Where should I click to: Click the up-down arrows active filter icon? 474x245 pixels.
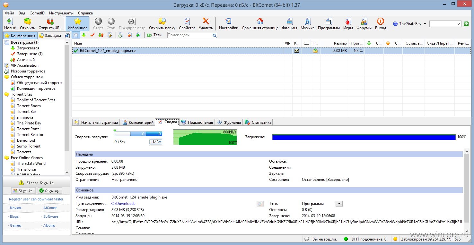click(101, 35)
